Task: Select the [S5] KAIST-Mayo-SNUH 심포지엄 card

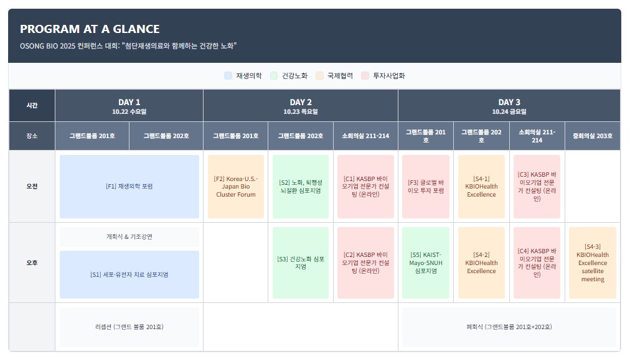Action: [x=425, y=263]
